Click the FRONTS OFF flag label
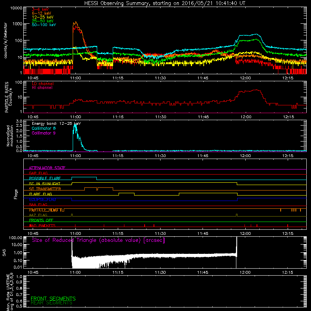The height and width of the screenshot is (311, 311). [41, 220]
